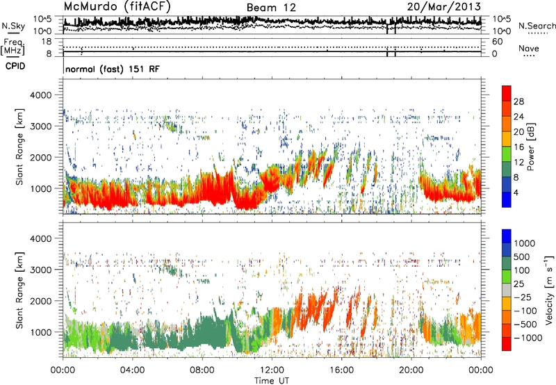Screen dimensions: 556x385
Task: Click the 'Beam 12' label
Action: 271,8
